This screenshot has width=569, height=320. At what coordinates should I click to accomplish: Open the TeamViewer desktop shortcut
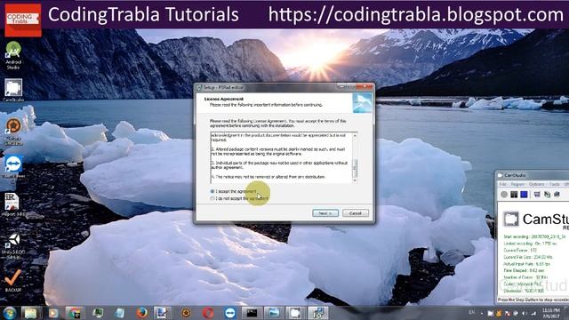point(13,168)
